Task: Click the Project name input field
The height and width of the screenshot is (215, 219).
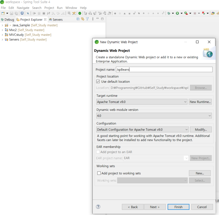Action: (164, 70)
